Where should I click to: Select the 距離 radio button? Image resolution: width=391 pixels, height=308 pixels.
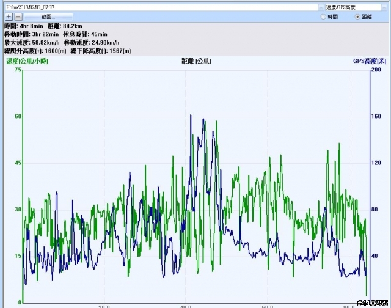coord(357,16)
